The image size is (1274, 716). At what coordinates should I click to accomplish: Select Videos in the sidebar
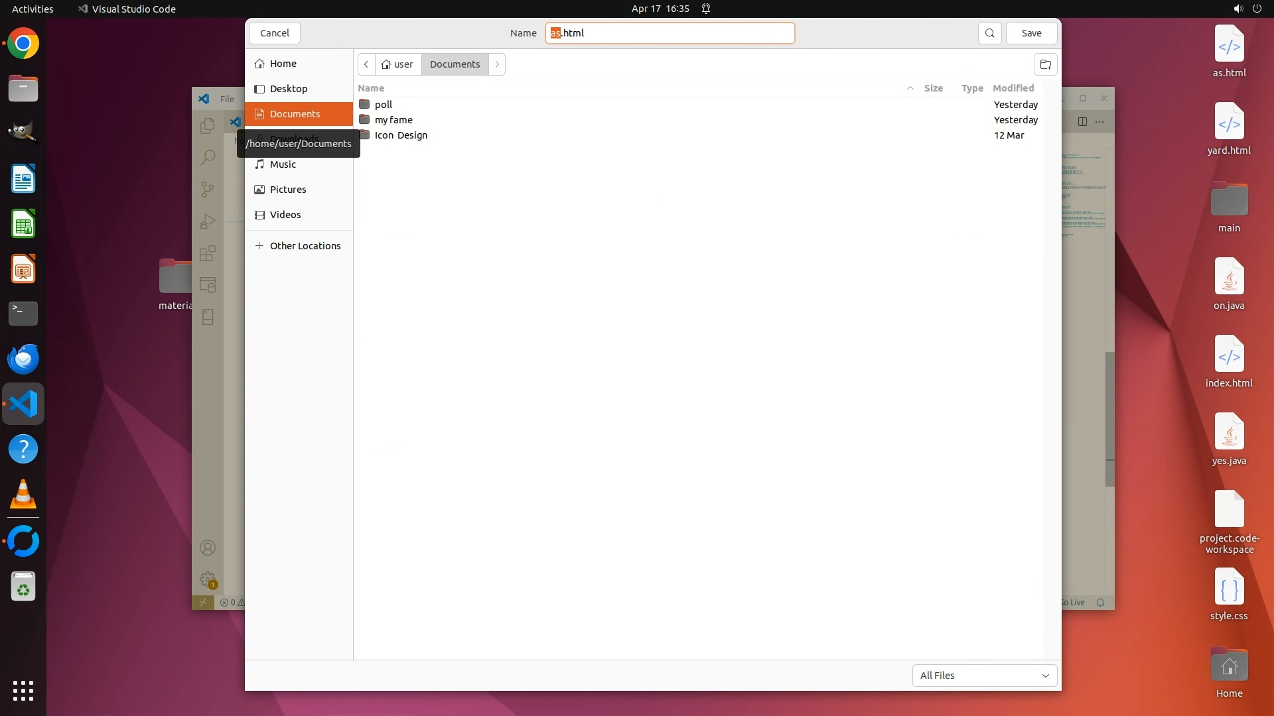[x=285, y=215]
